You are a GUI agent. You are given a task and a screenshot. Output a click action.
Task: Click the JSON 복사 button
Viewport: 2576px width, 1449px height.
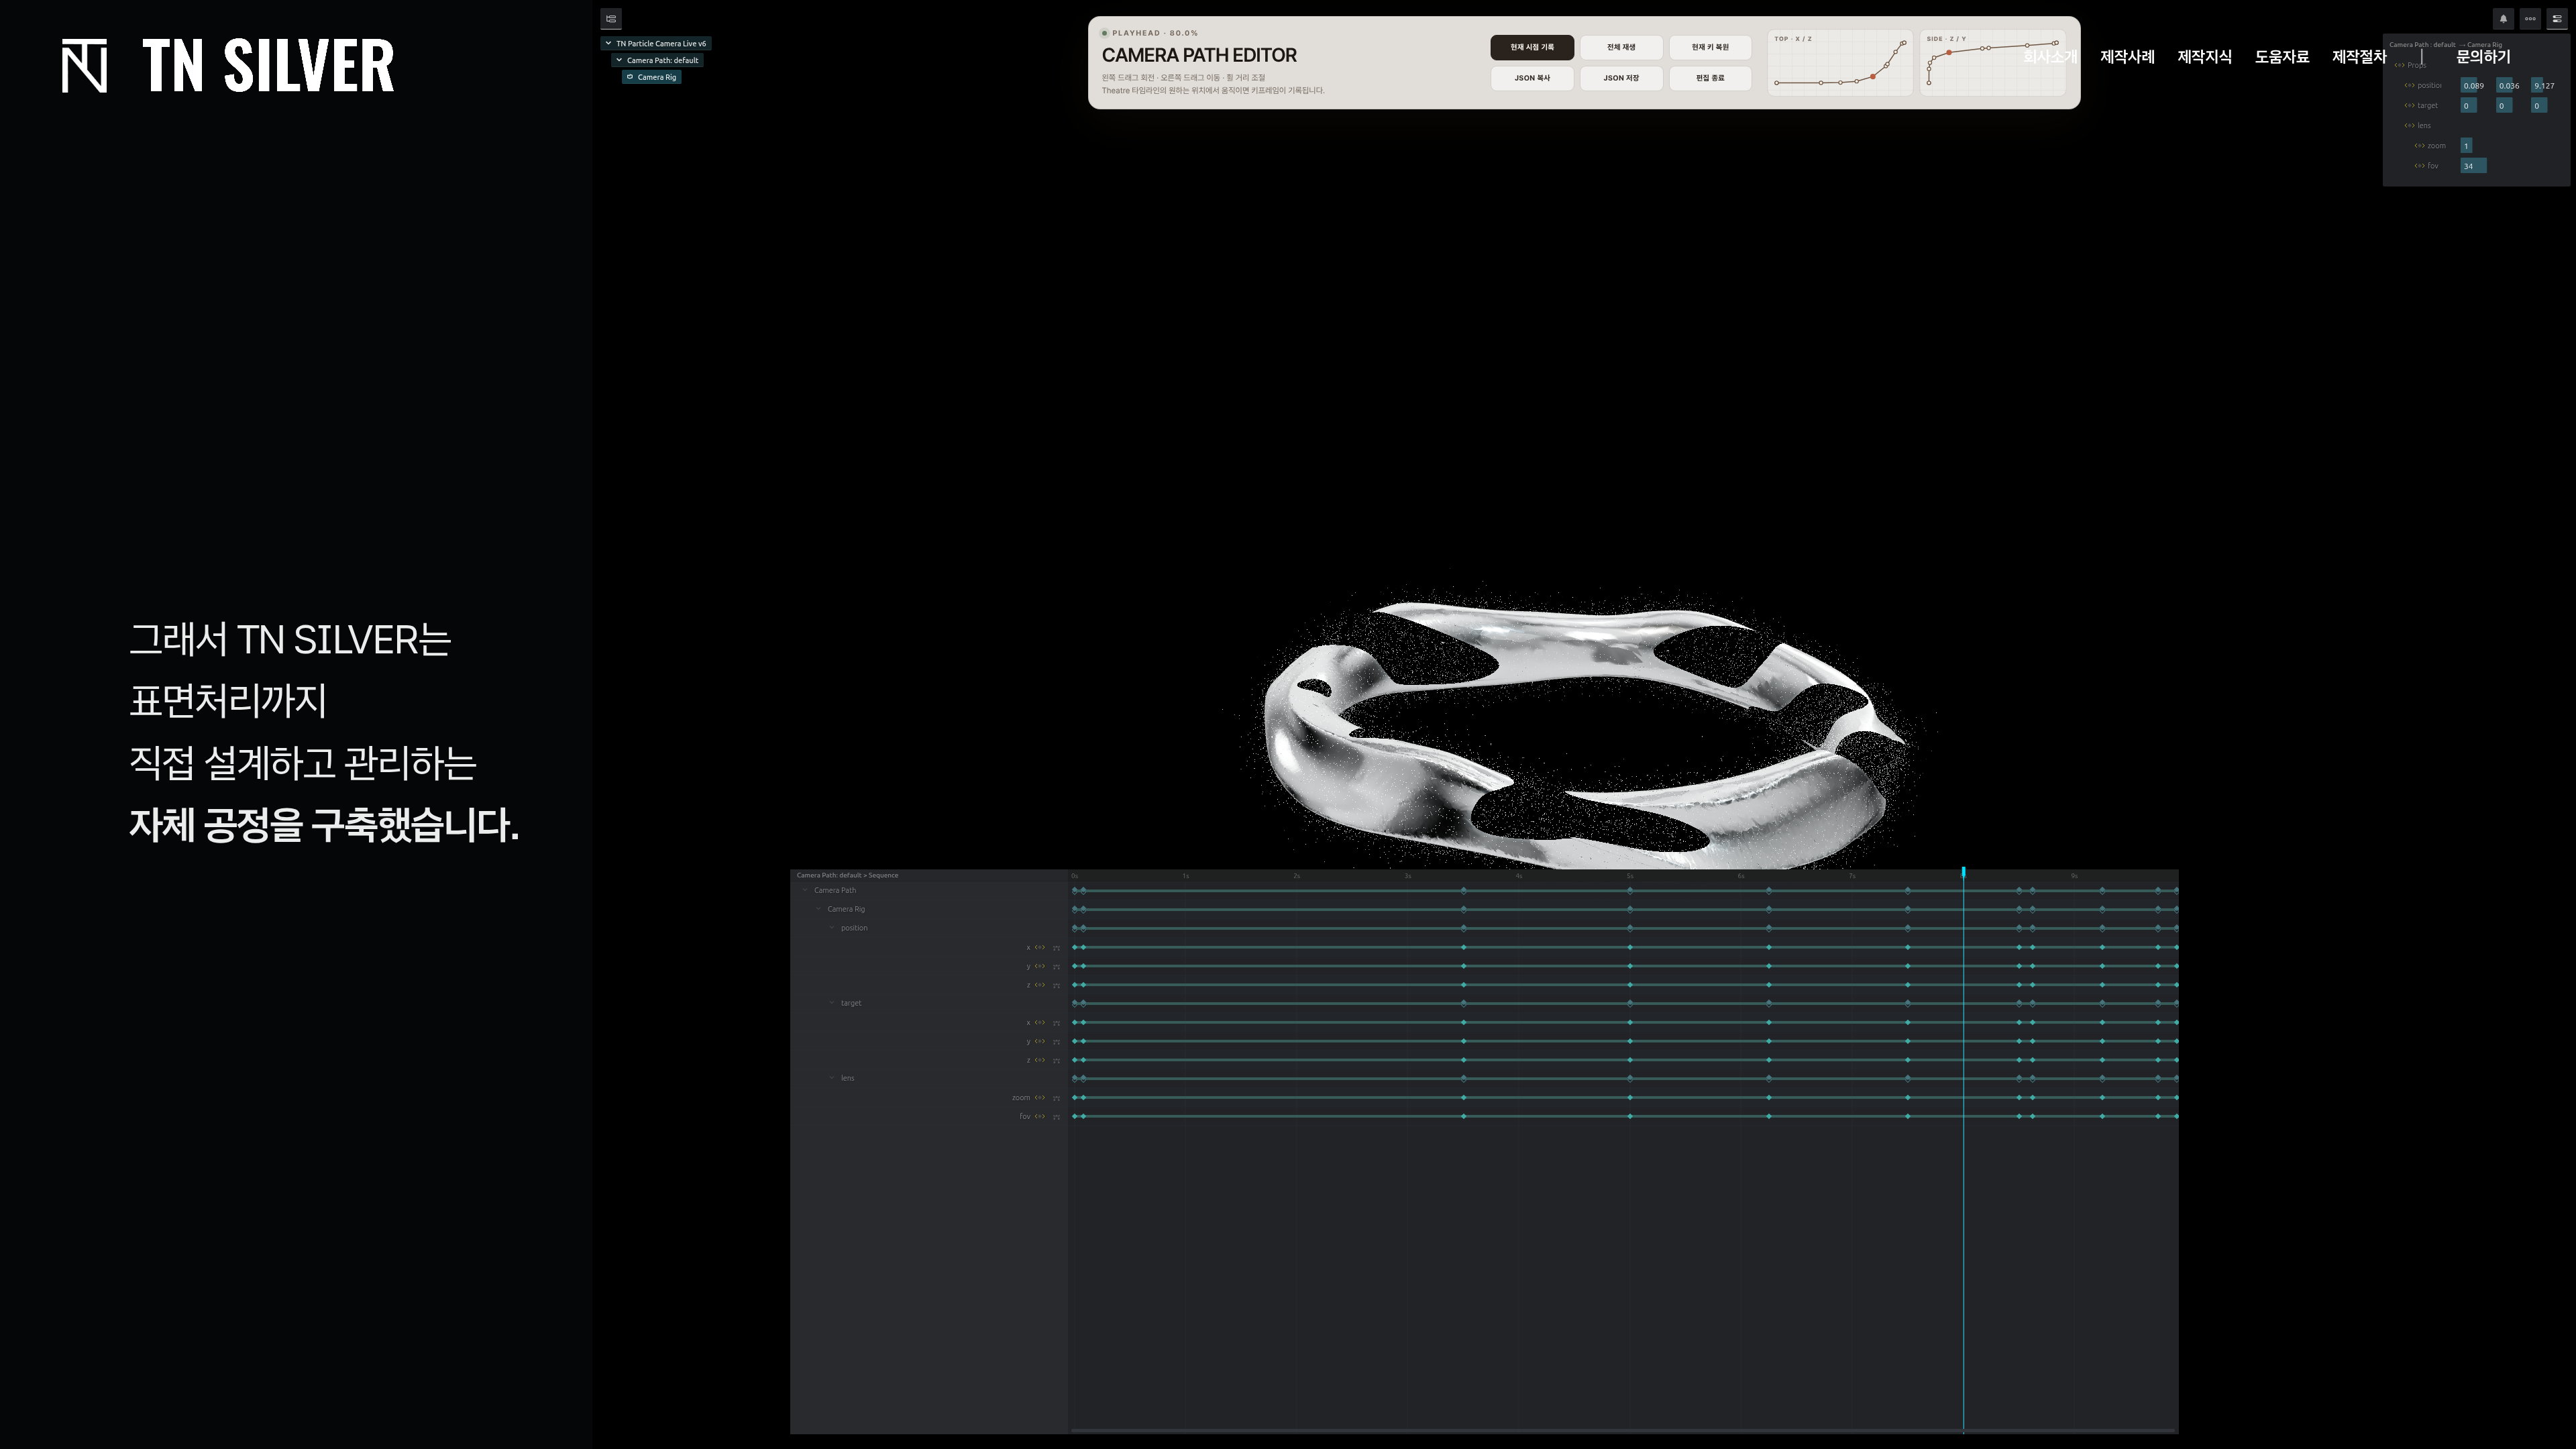point(1532,78)
